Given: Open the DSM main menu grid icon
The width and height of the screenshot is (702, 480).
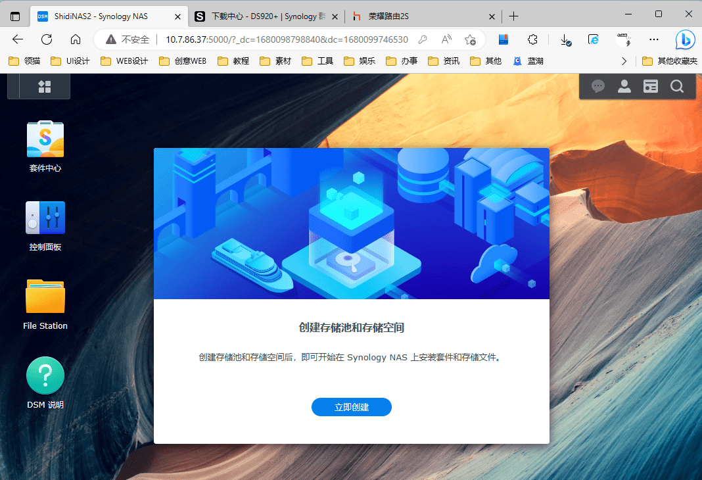Looking at the screenshot, I should tap(45, 86).
